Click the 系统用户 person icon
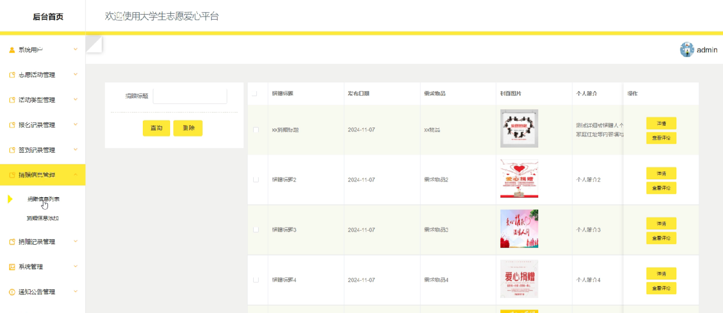723x313 pixels. pyautogui.click(x=12, y=50)
